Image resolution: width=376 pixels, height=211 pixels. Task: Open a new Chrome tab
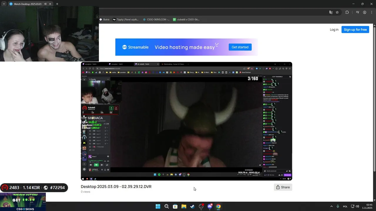[57, 4]
